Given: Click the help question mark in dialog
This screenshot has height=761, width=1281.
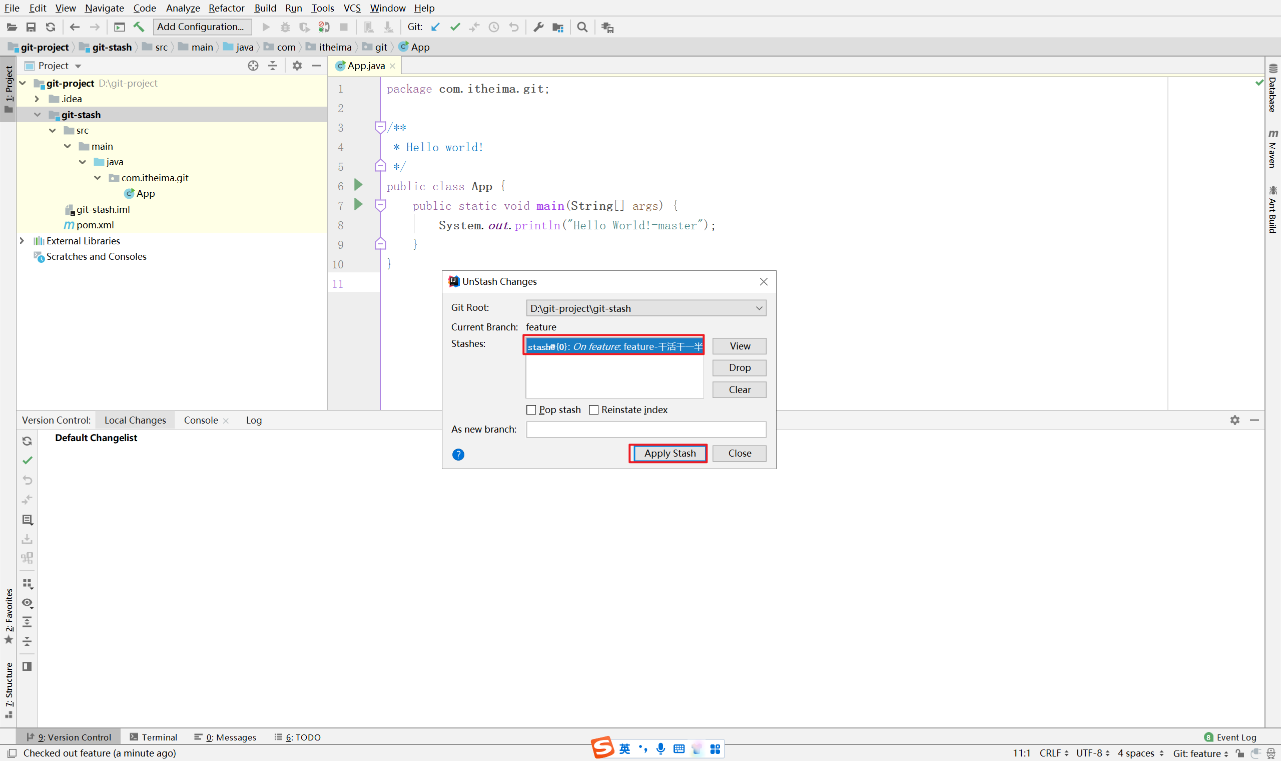Looking at the screenshot, I should pyautogui.click(x=458, y=454).
